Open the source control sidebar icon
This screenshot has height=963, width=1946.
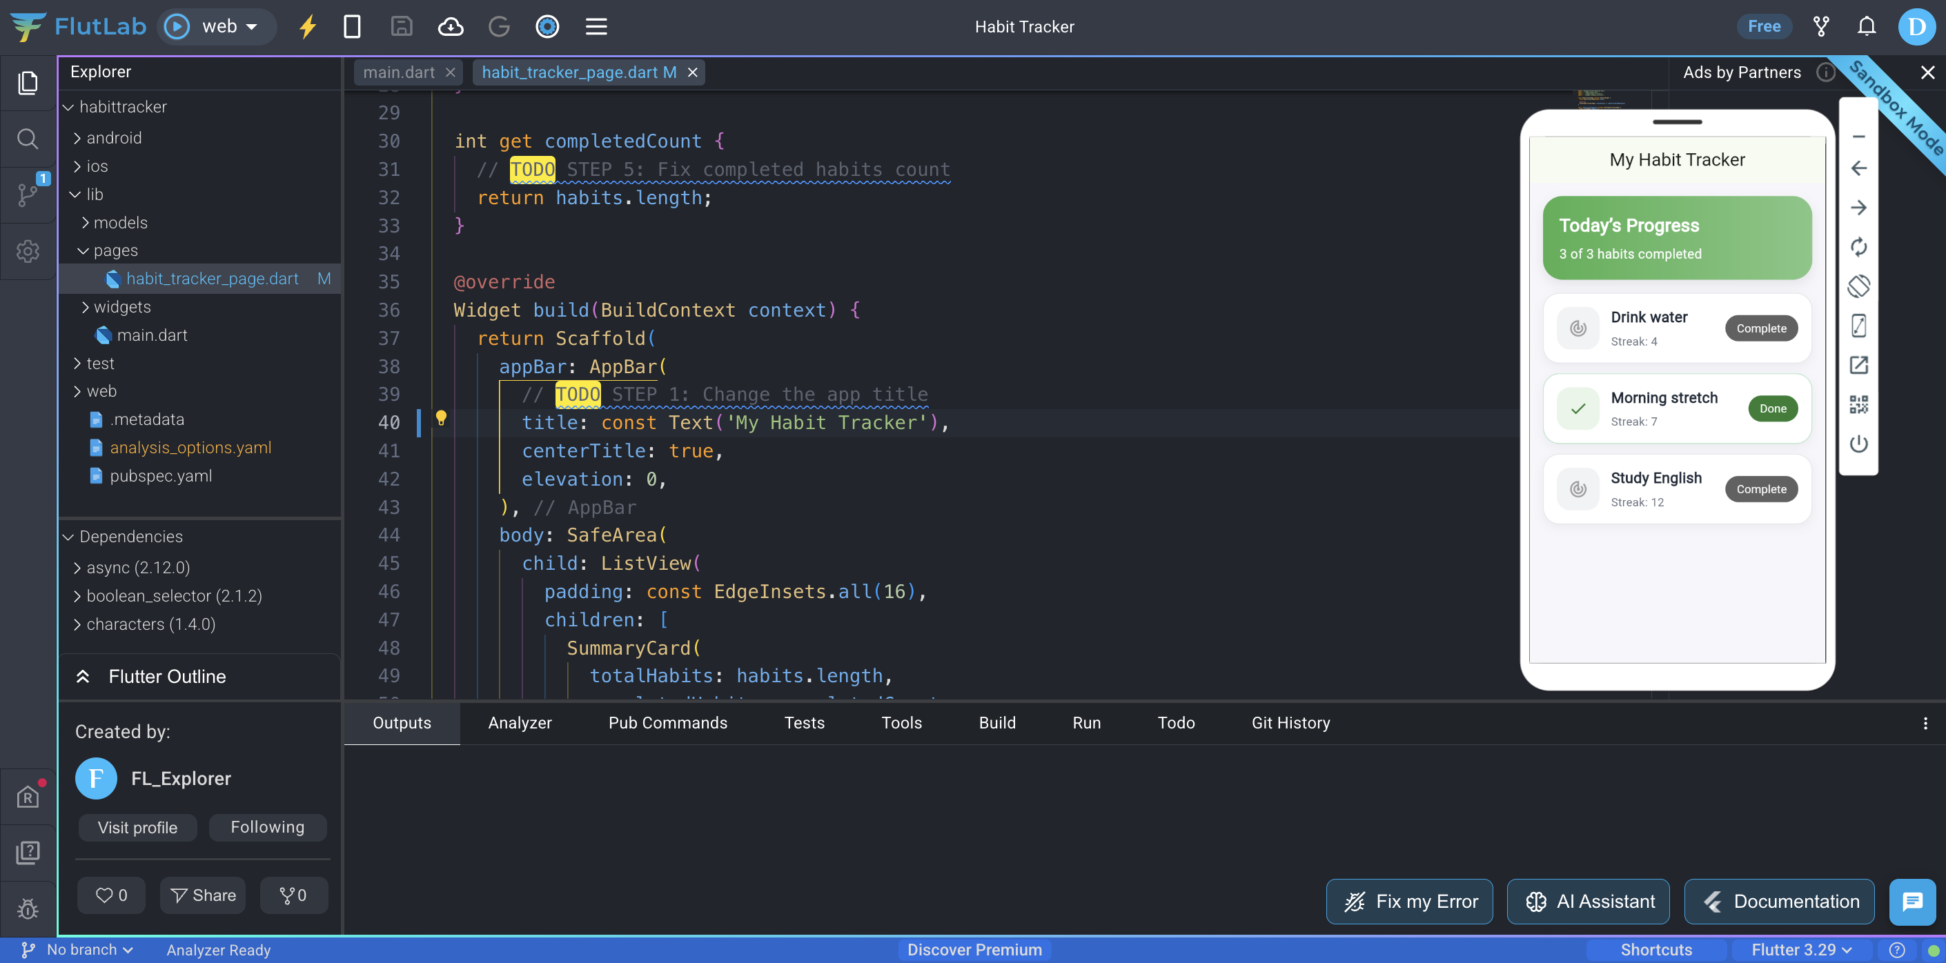pos(28,194)
